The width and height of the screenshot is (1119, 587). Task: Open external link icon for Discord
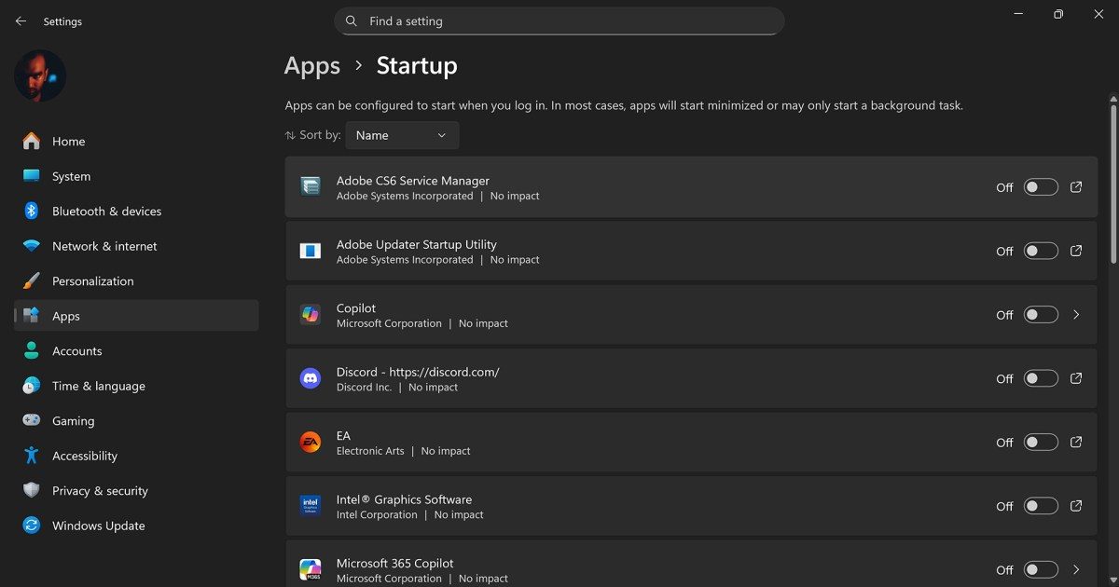click(x=1076, y=378)
